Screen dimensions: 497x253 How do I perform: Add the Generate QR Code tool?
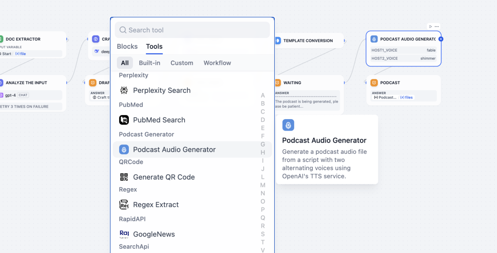[192, 177]
